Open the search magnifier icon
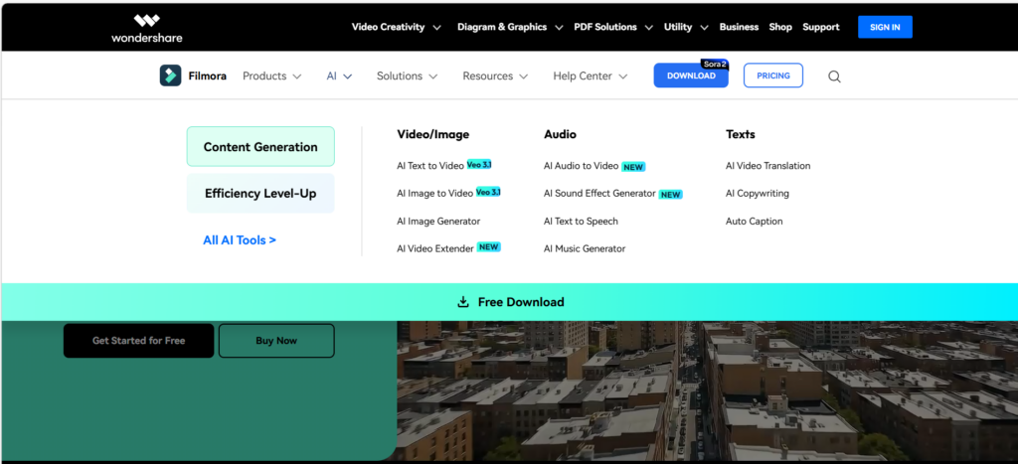Image resolution: width=1018 pixels, height=464 pixels. point(834,77)
